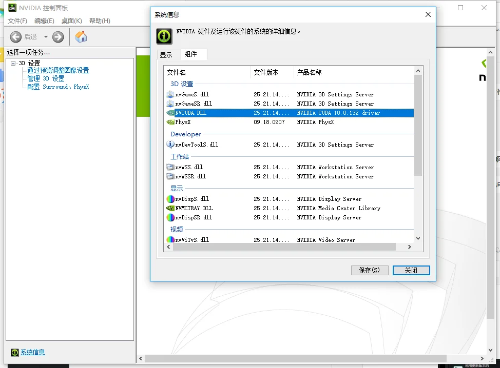Open the 桌面(K) menu
The image size is (500, 368).
click(71, 21)
